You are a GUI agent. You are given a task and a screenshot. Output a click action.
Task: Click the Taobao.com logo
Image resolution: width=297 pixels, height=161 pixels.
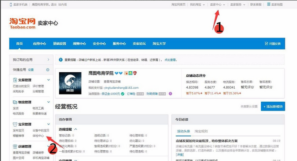coord(22,24)
